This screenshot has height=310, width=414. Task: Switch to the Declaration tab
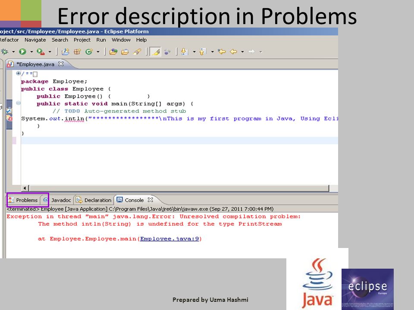[94, 200]
